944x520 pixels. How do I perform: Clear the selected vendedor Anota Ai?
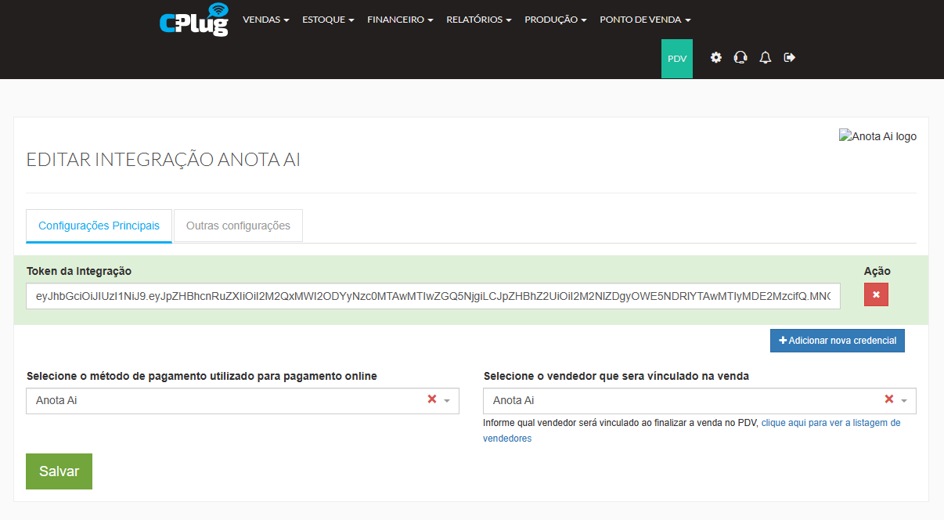[888, 399]
